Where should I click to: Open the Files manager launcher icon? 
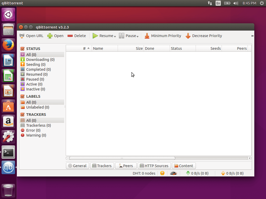tap(8, 30)
